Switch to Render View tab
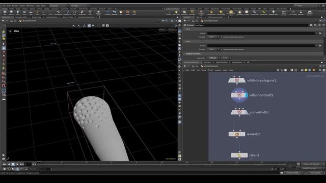 36,17
